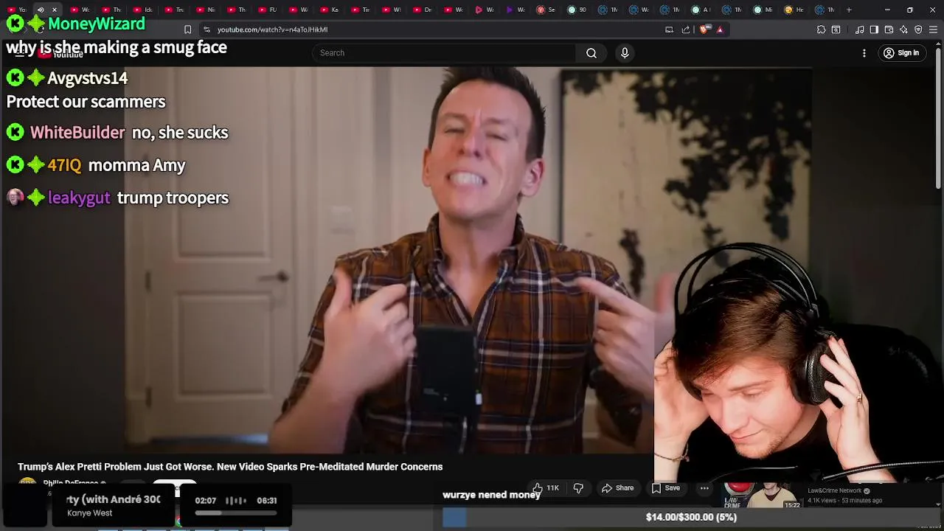Toggle the browser sidebar panel icon
The height and width of the screenshot is (531, 944).
(x=874, y=29)
